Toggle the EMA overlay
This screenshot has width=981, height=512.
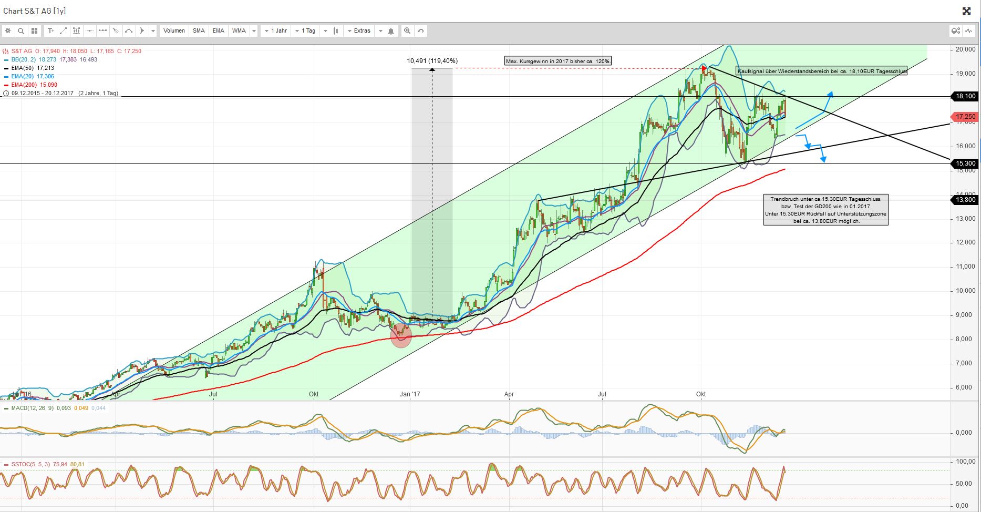click(x=218, y=30)
